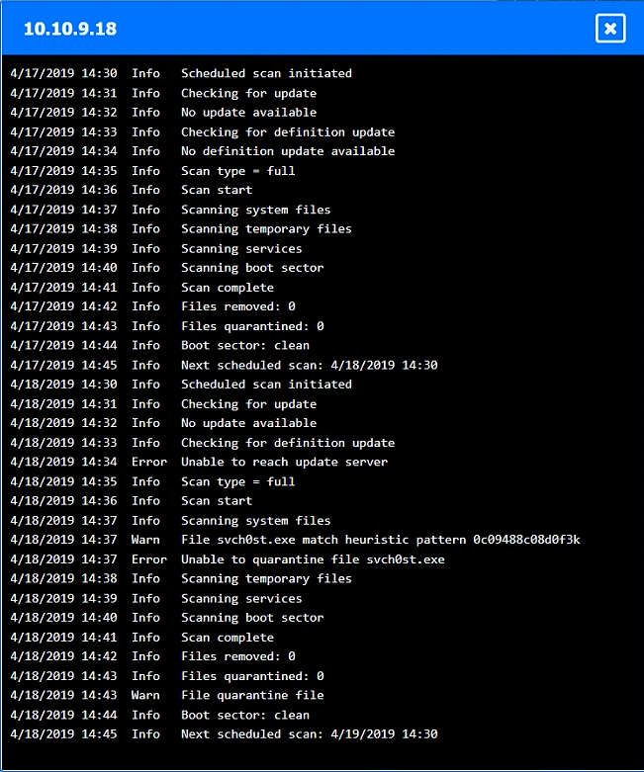Select the 4/18/2019 14:39 'Scanning services' entry

(241, 598)
